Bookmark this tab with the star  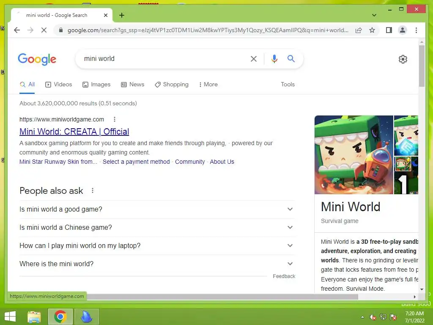click(372, 30)
